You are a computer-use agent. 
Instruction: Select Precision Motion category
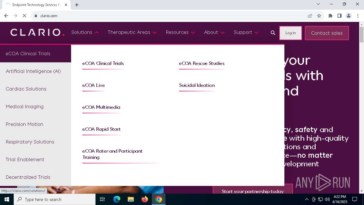[36, 124]
